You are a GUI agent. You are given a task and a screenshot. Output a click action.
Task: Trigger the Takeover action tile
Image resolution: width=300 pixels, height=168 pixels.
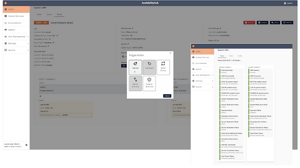(135, 67)
